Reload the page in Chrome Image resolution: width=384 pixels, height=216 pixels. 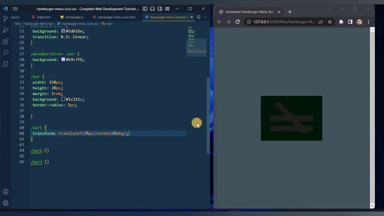pyautogui.click(x=238, y=22)
